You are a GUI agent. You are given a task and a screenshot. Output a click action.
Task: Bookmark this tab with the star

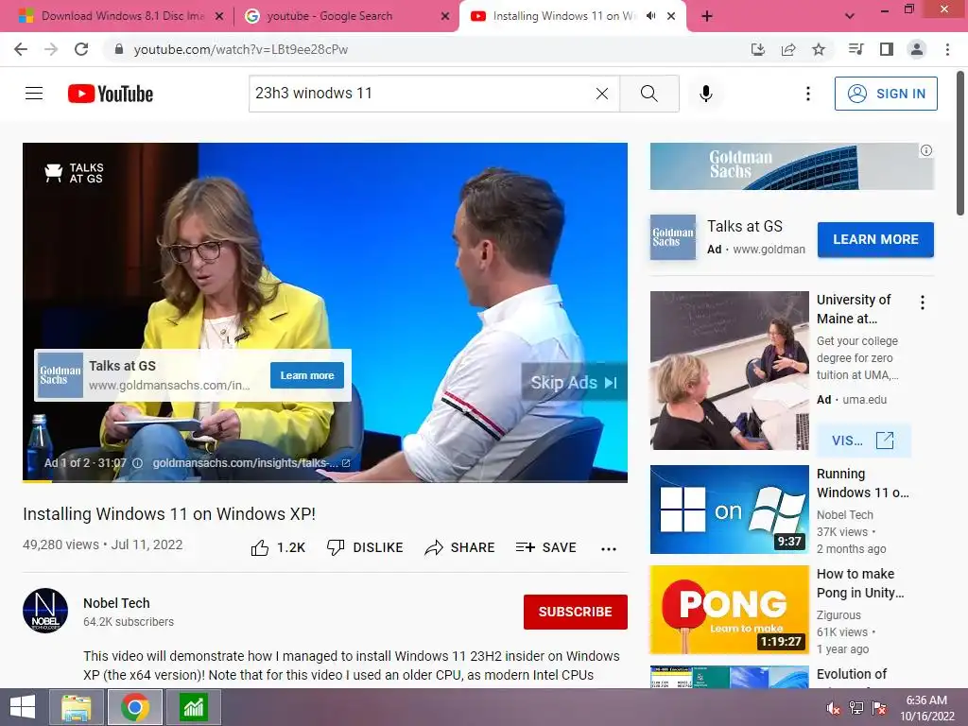pos(819,49)
